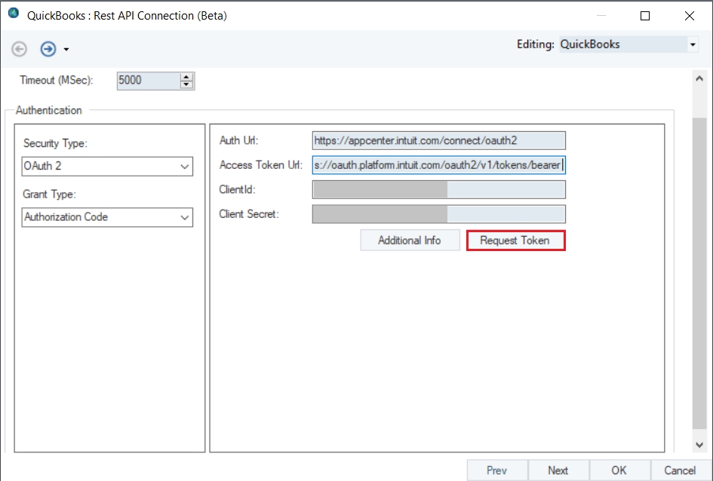Click the vertical scrollbar thumb

699,274
